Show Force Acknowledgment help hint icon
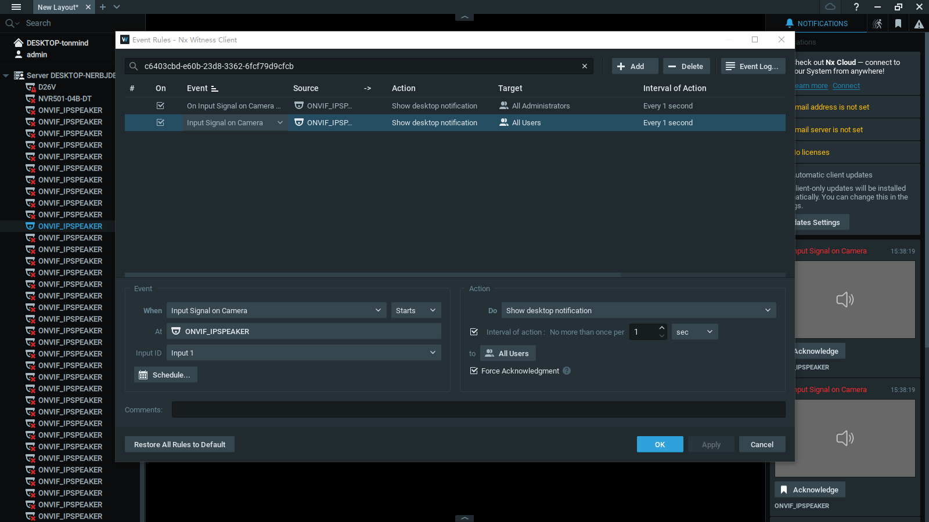This screenshot has height=522, width=929. tap(567, 371)
